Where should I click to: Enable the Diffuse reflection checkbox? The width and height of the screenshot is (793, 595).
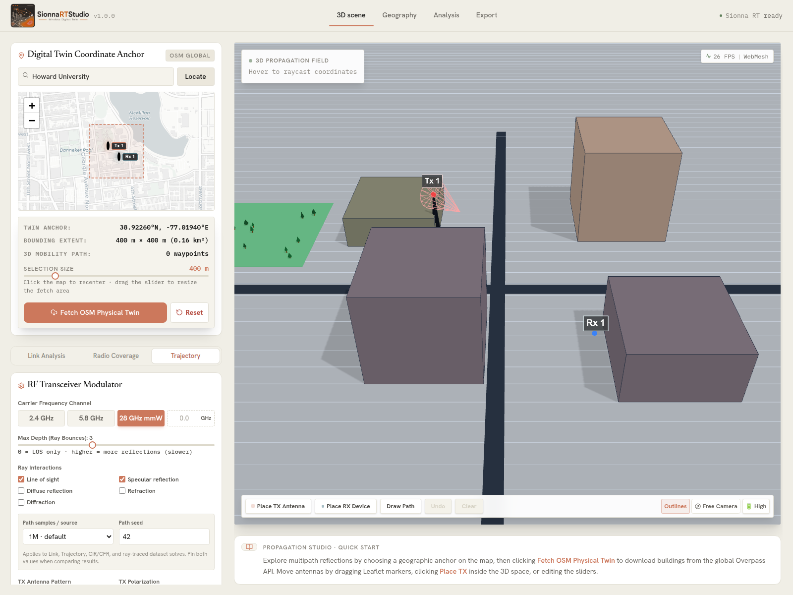point(21,491)
